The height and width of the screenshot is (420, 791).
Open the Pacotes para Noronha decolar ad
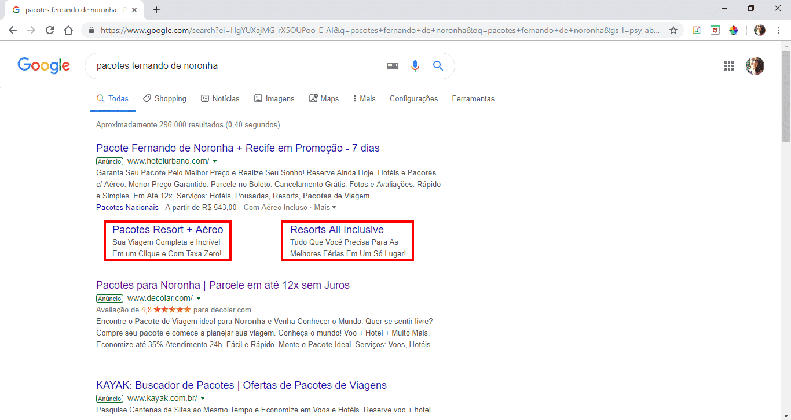click(223, 285)
